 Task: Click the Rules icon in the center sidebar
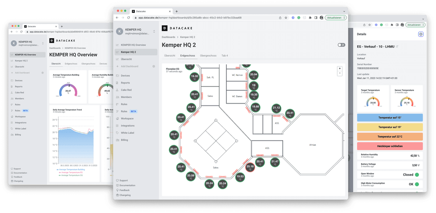(x=117, y=104)
